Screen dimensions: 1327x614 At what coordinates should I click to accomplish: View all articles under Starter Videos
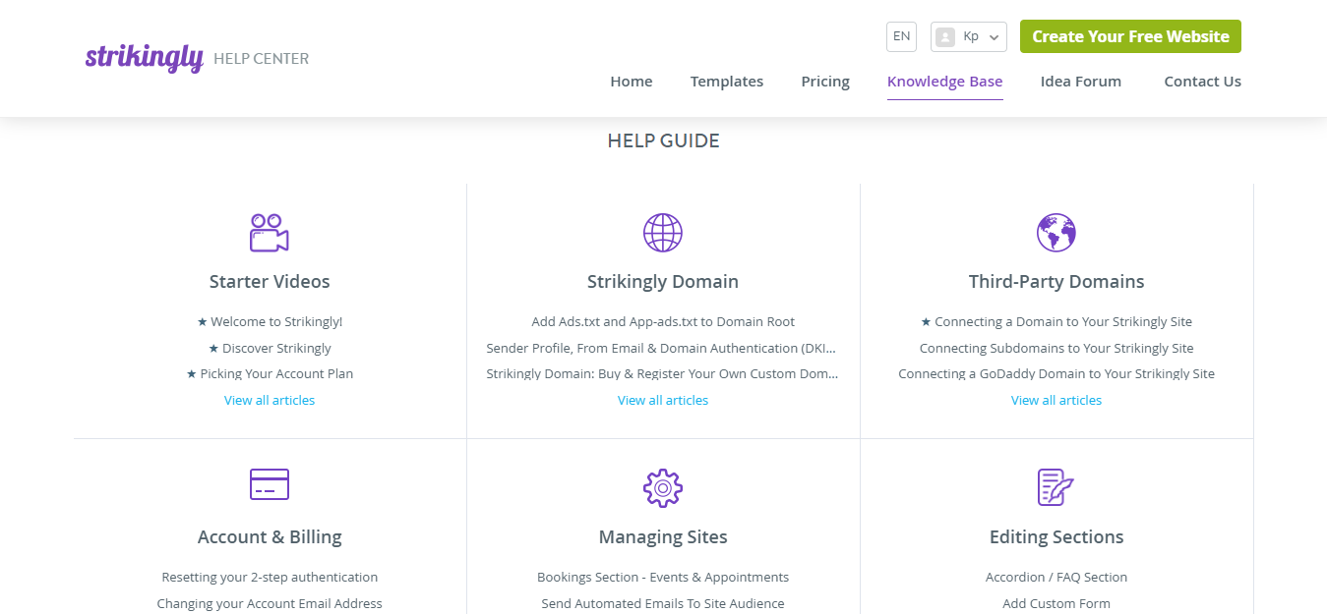[270, 400]
